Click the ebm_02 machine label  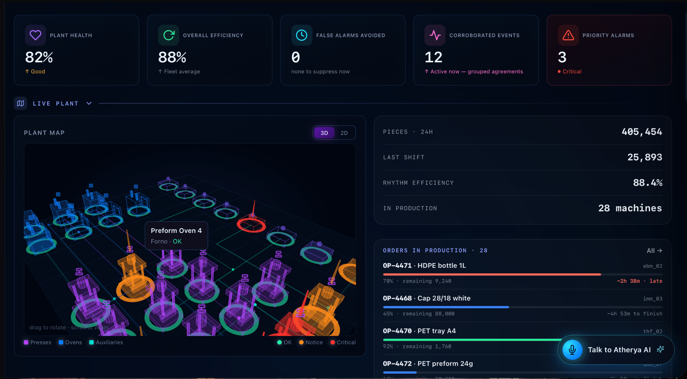coord(652,266)
